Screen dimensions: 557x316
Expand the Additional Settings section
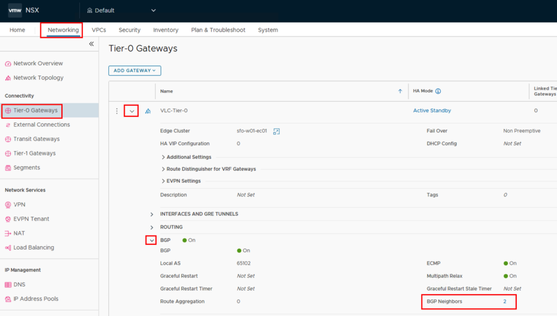coord(163,157)
